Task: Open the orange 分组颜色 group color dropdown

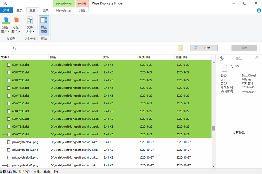Action: coord(16,24)
